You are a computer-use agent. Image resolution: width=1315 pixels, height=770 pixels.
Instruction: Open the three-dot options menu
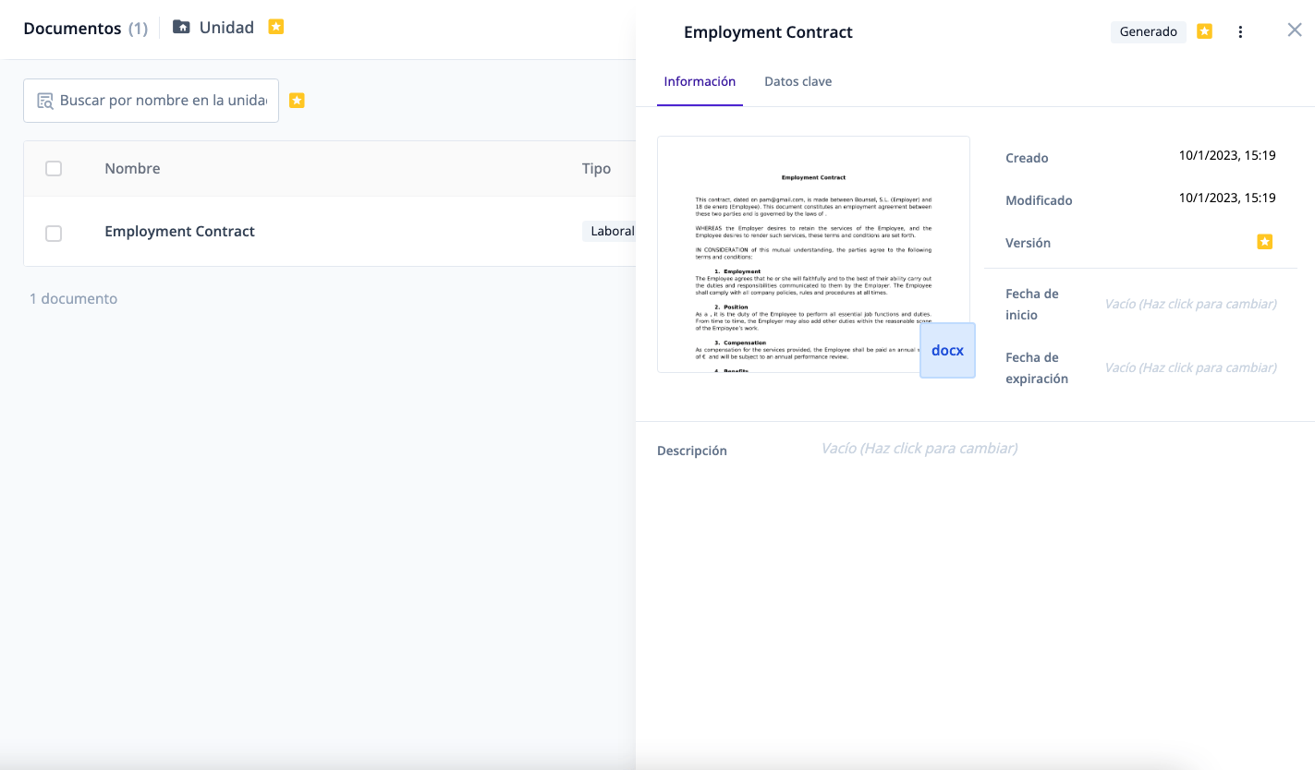pyautogui.click(x=1240, y=32)
